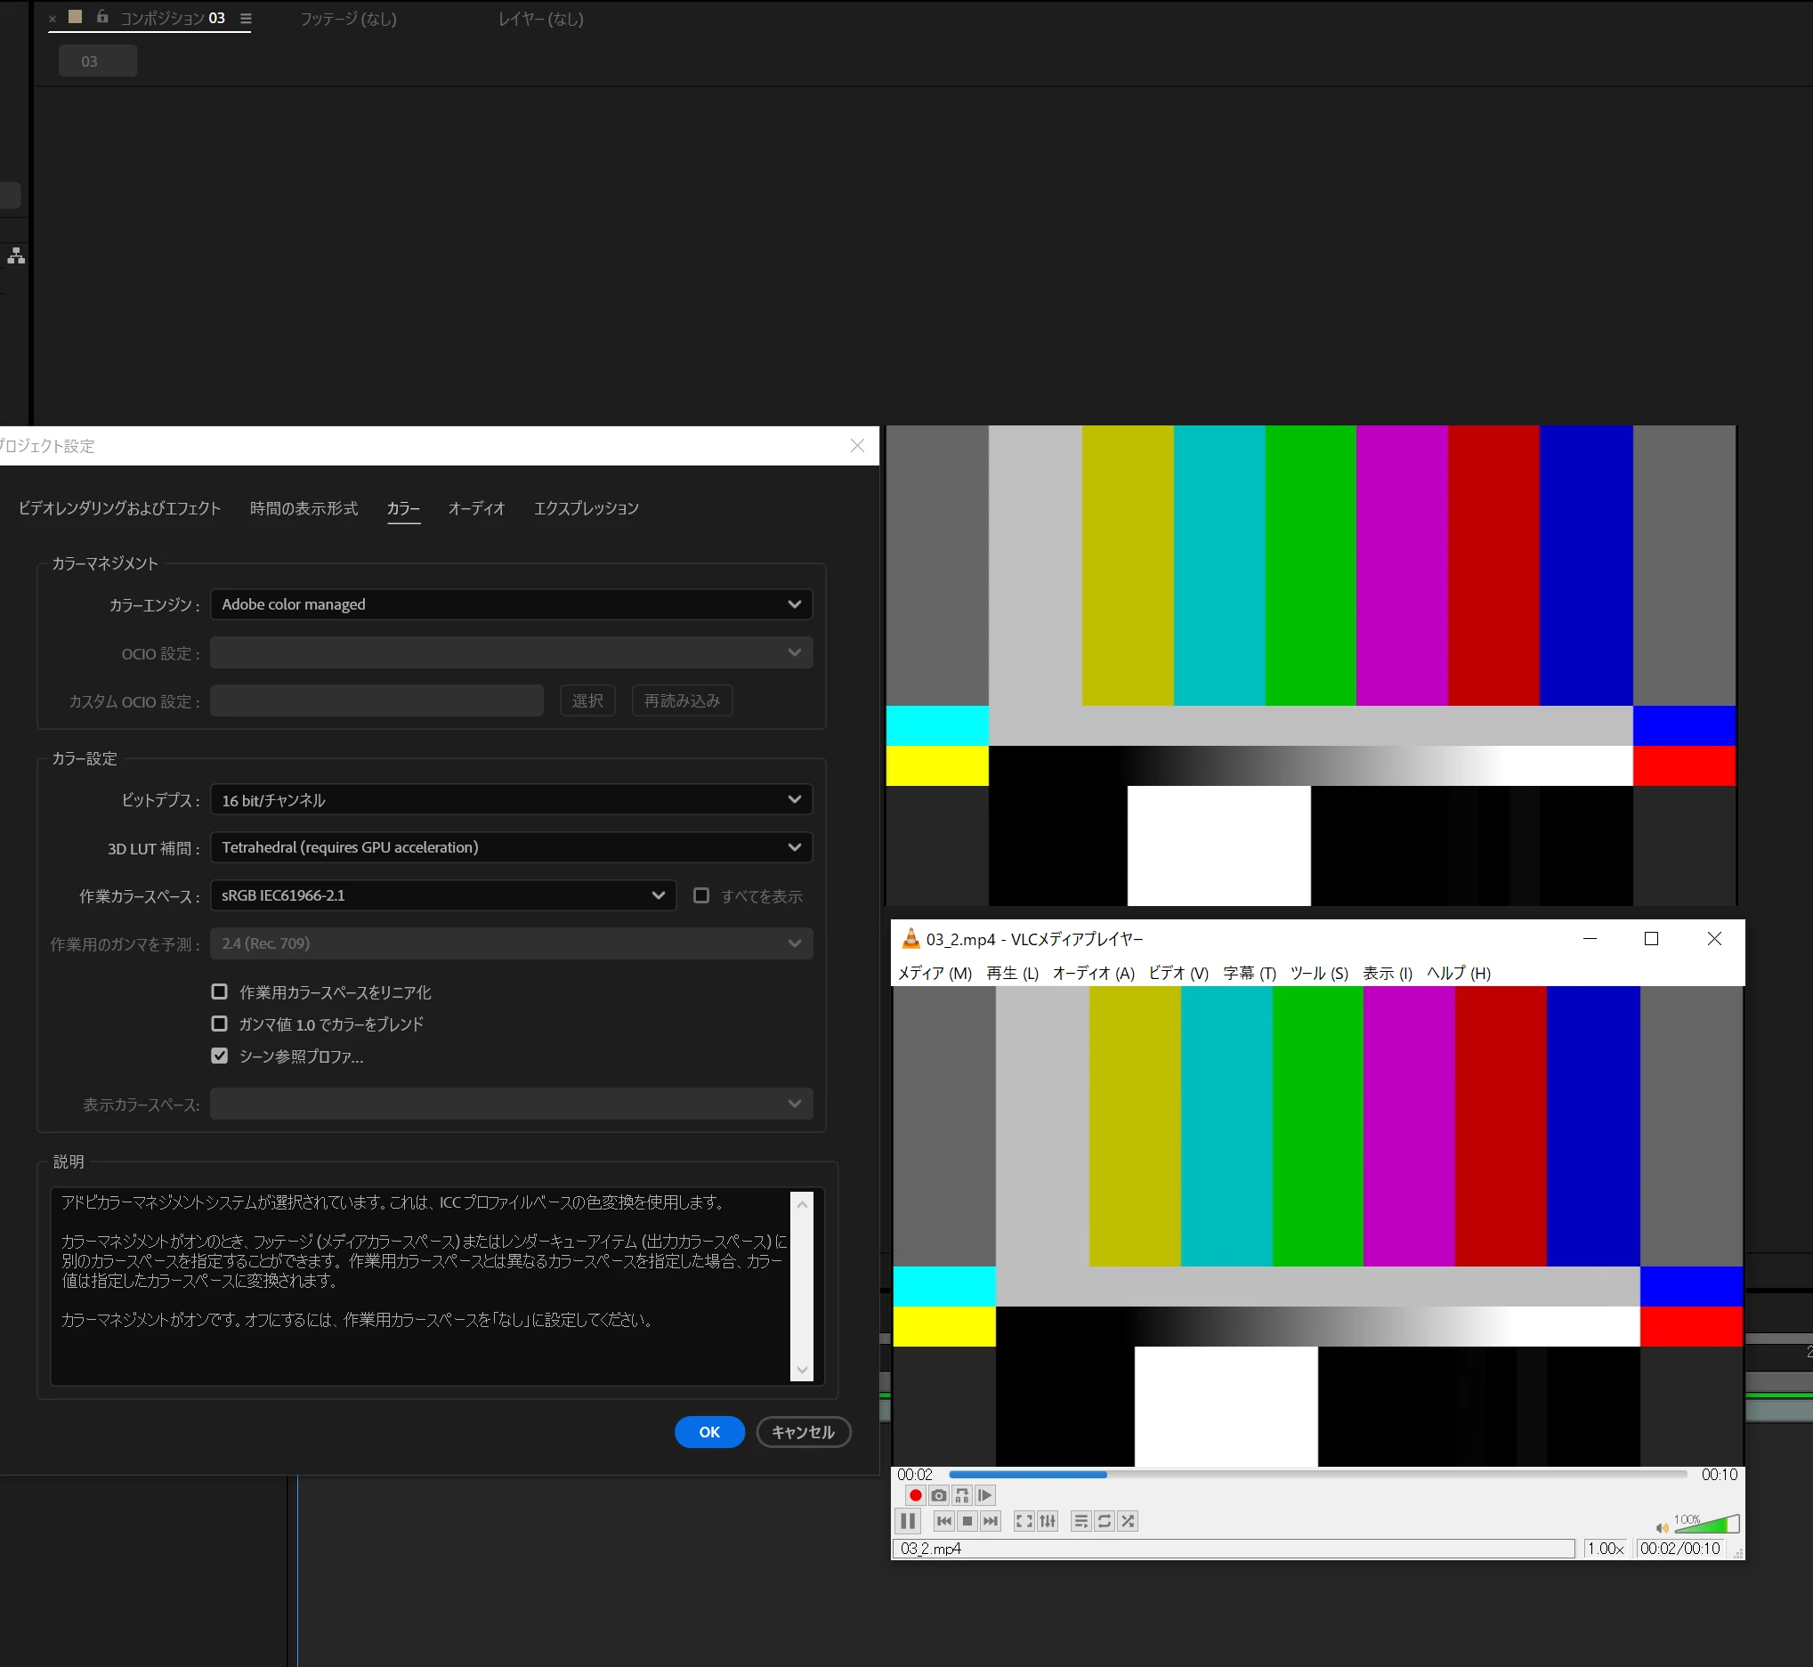Pause playback in VLC
Image resolution: width=1813 pixels, height=1667 pixels.
(x=908, y=1522)
